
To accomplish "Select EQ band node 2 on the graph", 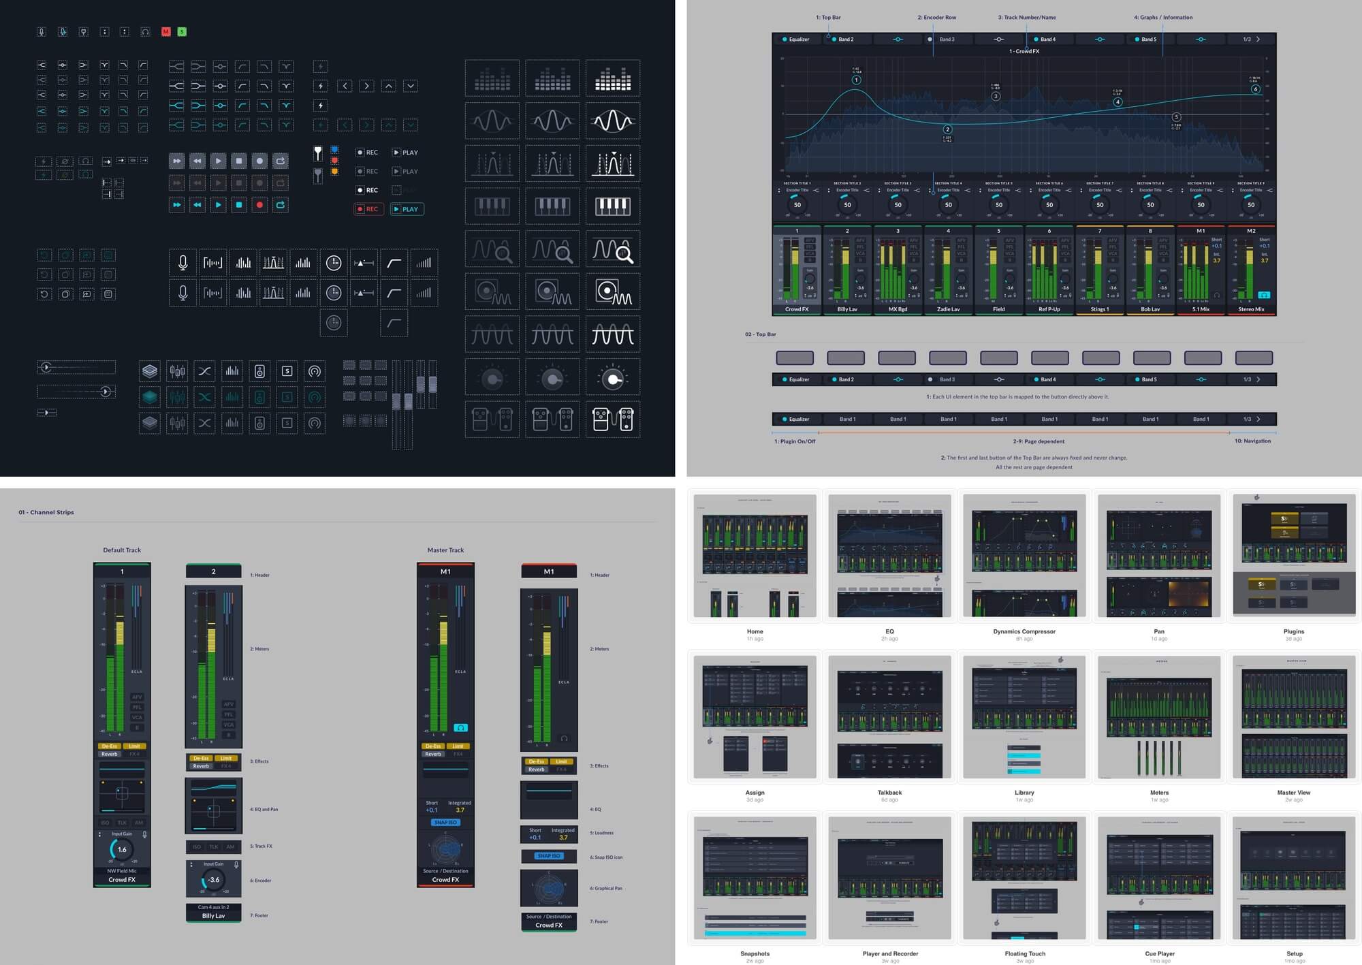I will pos(947,129).
